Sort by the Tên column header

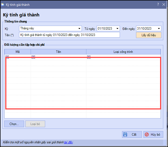point(58,52)
